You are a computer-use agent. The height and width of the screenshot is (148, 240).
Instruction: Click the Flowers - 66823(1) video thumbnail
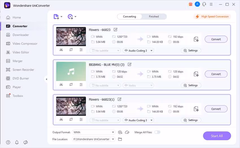[71, 106]
